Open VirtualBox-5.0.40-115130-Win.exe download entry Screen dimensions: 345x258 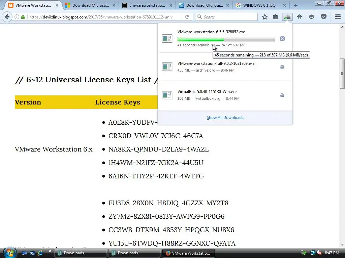225,95
